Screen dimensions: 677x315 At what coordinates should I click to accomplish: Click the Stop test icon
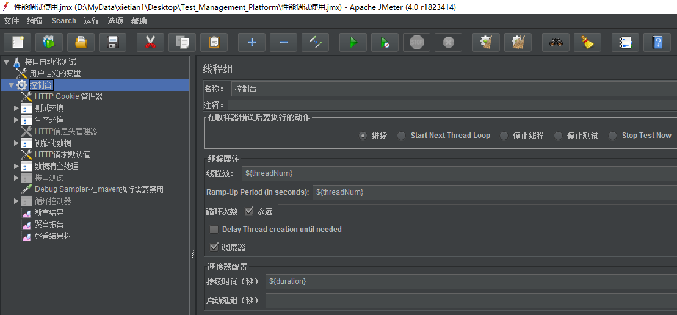pos(417,42)
